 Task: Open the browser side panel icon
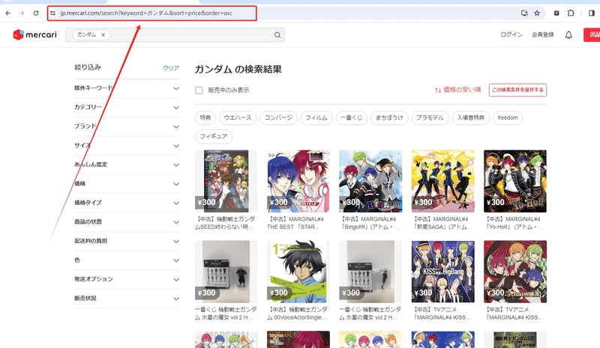[x=592, y=13]
